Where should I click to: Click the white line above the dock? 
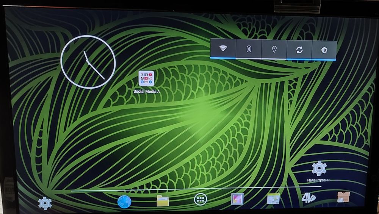click(196, 189)
